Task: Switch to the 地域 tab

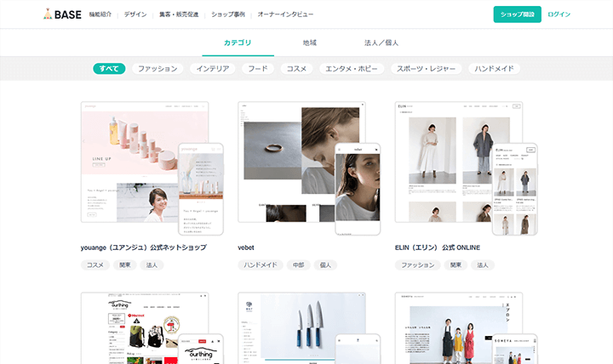Action: tap(309, 43)
